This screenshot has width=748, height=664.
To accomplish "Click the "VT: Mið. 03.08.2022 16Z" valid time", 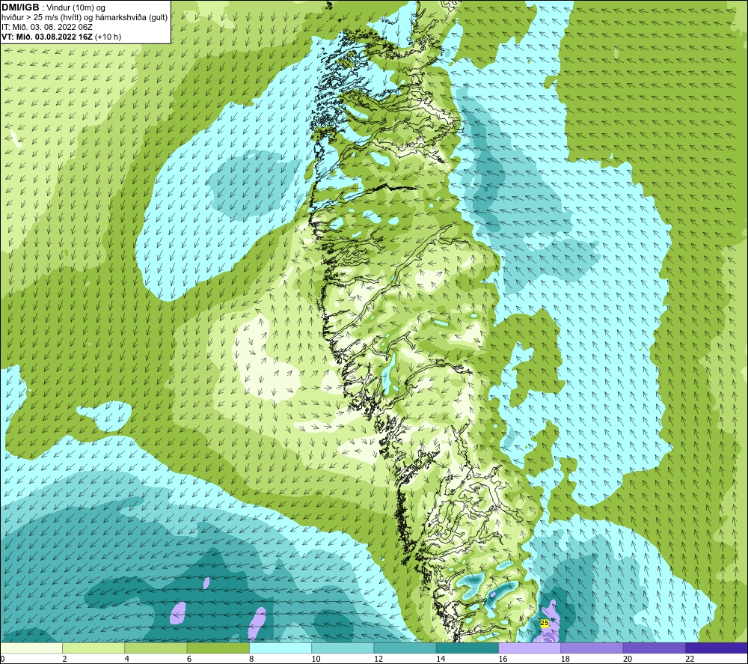I will tap(47, 37).
